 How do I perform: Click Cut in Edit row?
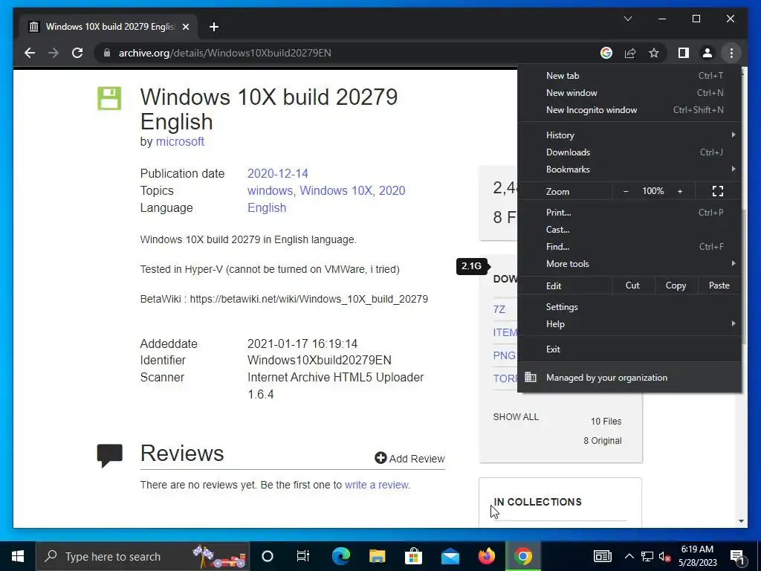point(633,285)
